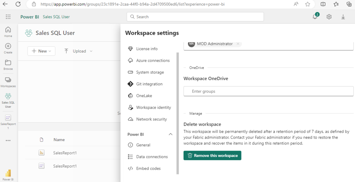
Task: Click the site lock icon in address bar
Action: (34, 4)
